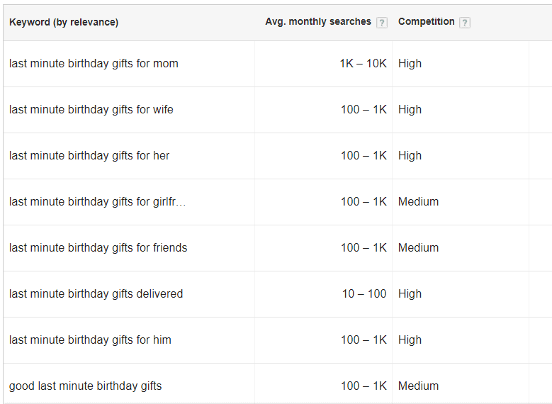Viewport: 552px width, 404px height.
Task: Click 100 – 1K value for him keyword
Action: coord(364,340)
